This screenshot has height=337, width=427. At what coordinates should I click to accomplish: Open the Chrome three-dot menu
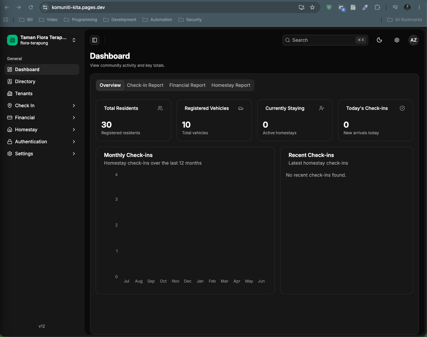click(x=419, y=7)
